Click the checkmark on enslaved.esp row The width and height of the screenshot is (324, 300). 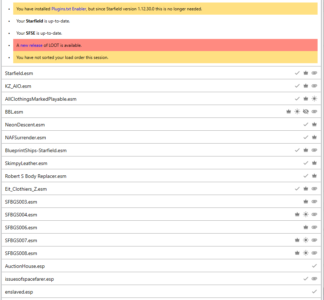pyautogui.click(x=314, y=292)
